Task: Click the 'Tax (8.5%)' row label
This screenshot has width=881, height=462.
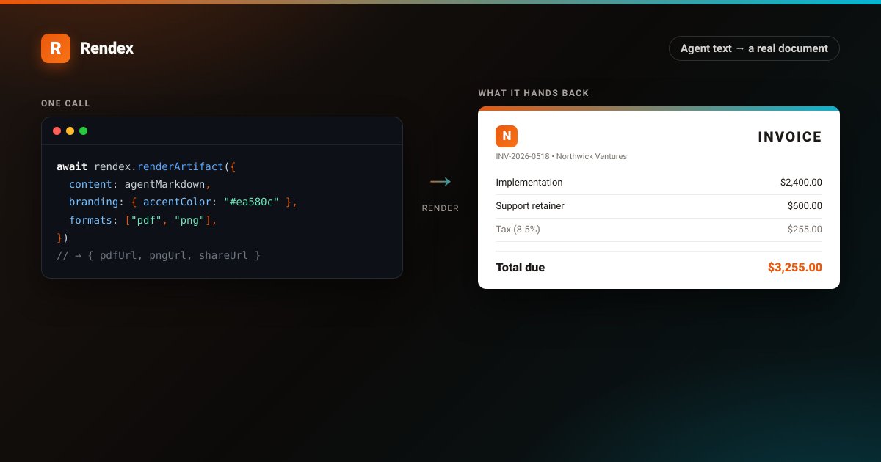Action: click(518, 230)
